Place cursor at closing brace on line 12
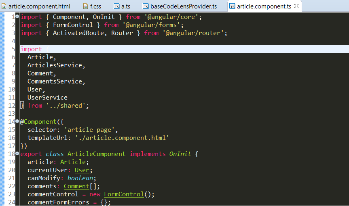 point(22,106)
